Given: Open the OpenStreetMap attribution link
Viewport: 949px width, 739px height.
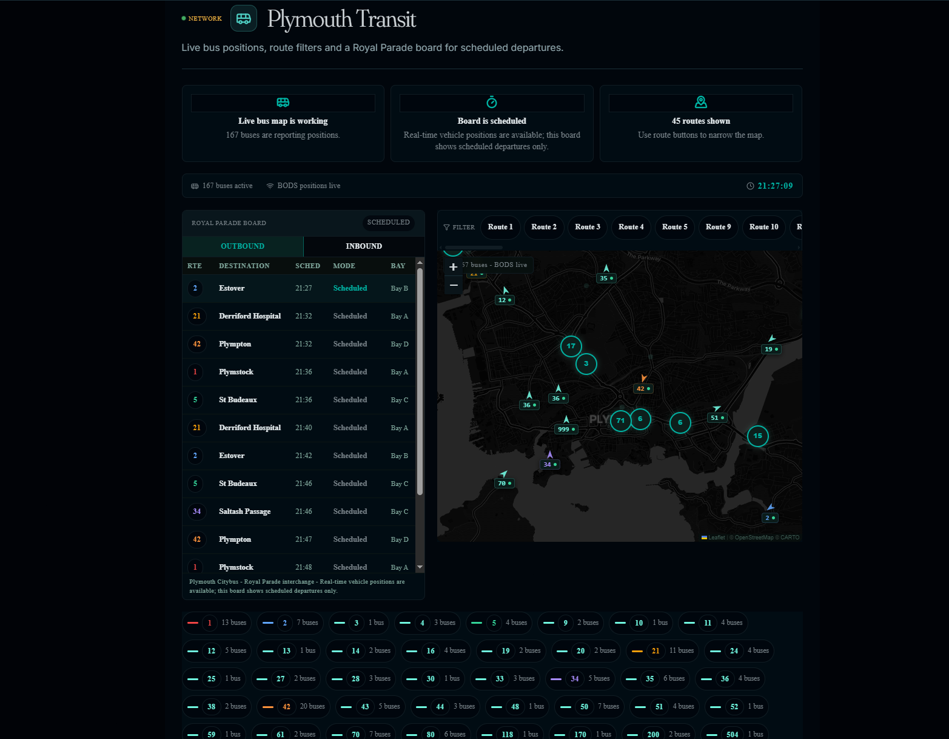Looking at the screenshot, I should click(x=754, y=538).
